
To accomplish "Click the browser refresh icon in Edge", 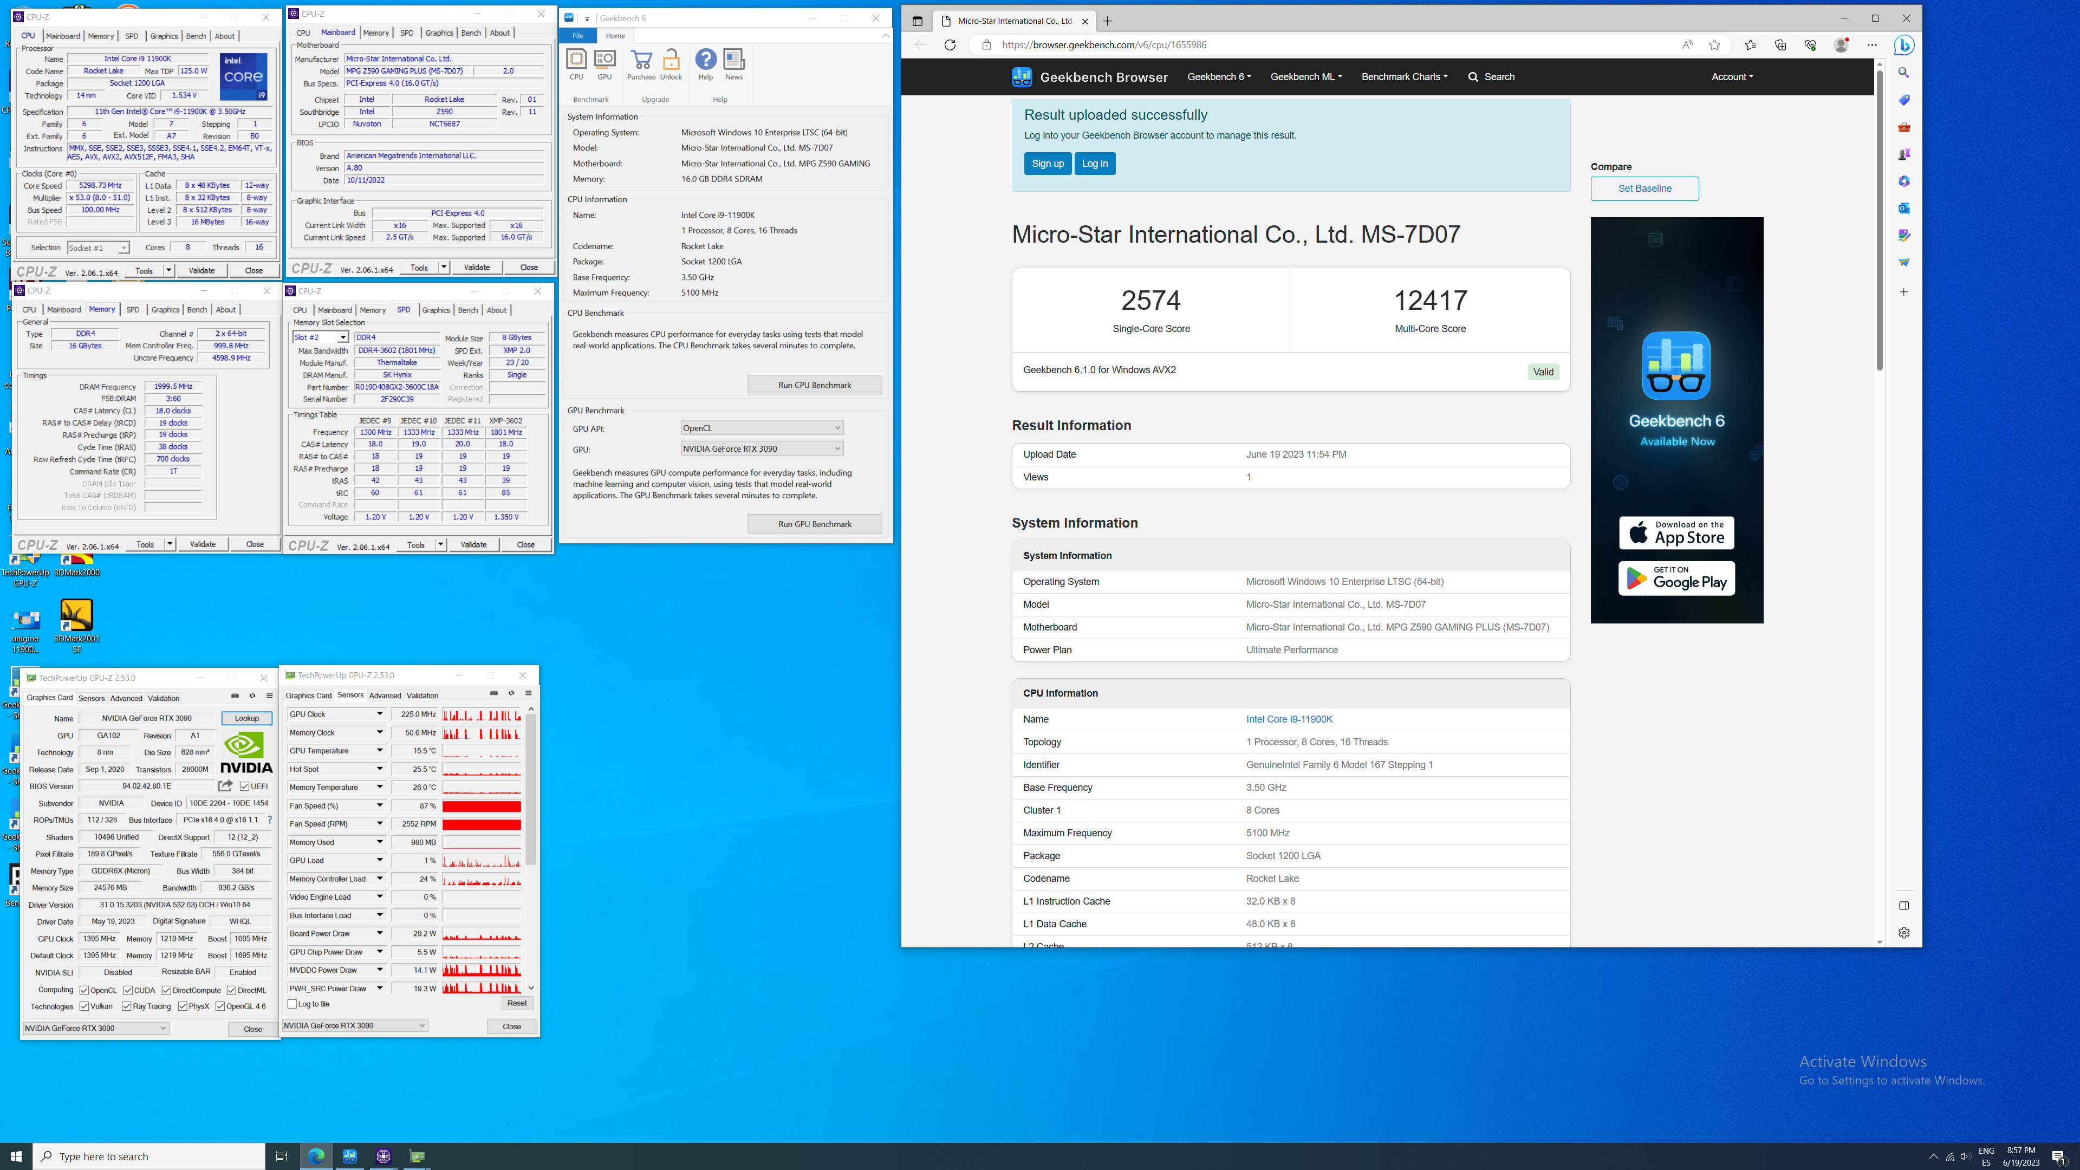I will pos(951,45).
